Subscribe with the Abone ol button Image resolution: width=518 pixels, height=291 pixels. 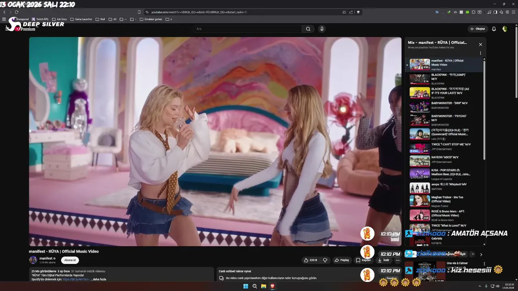click(70, 260)
